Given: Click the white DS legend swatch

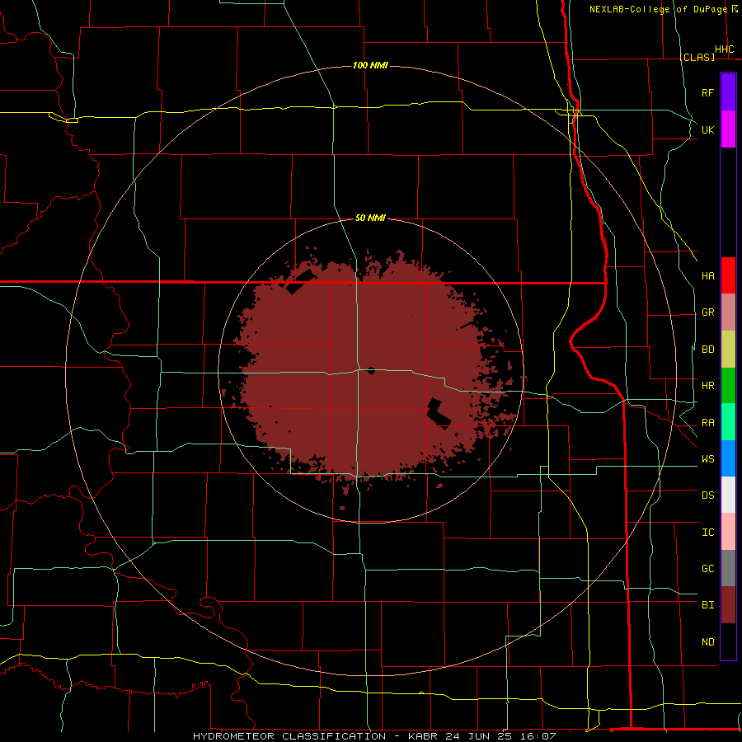Looking at the screenshot, I should click(728, 495).
